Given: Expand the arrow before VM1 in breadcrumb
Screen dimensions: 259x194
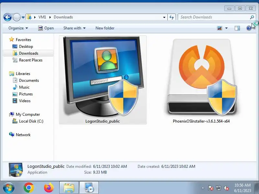Looking at the screenshot, I should click(35, 17).
